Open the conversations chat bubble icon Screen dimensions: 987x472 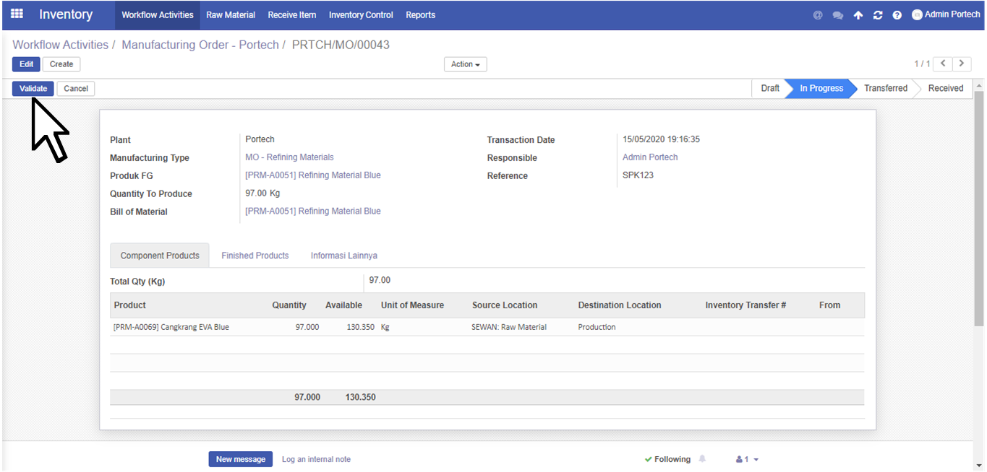click(x=837, y=15)
